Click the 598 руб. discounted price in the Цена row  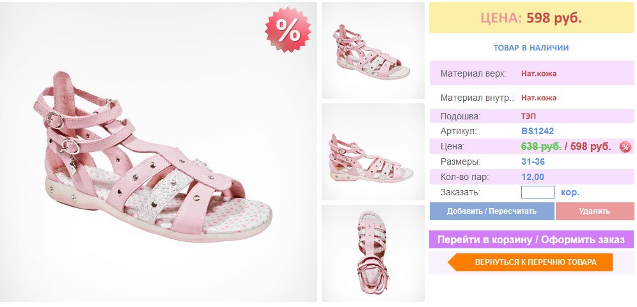591,147
